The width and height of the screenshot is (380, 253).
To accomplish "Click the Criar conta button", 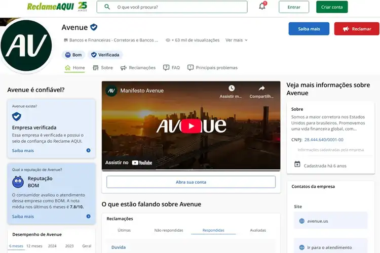I will click(332, 7).
